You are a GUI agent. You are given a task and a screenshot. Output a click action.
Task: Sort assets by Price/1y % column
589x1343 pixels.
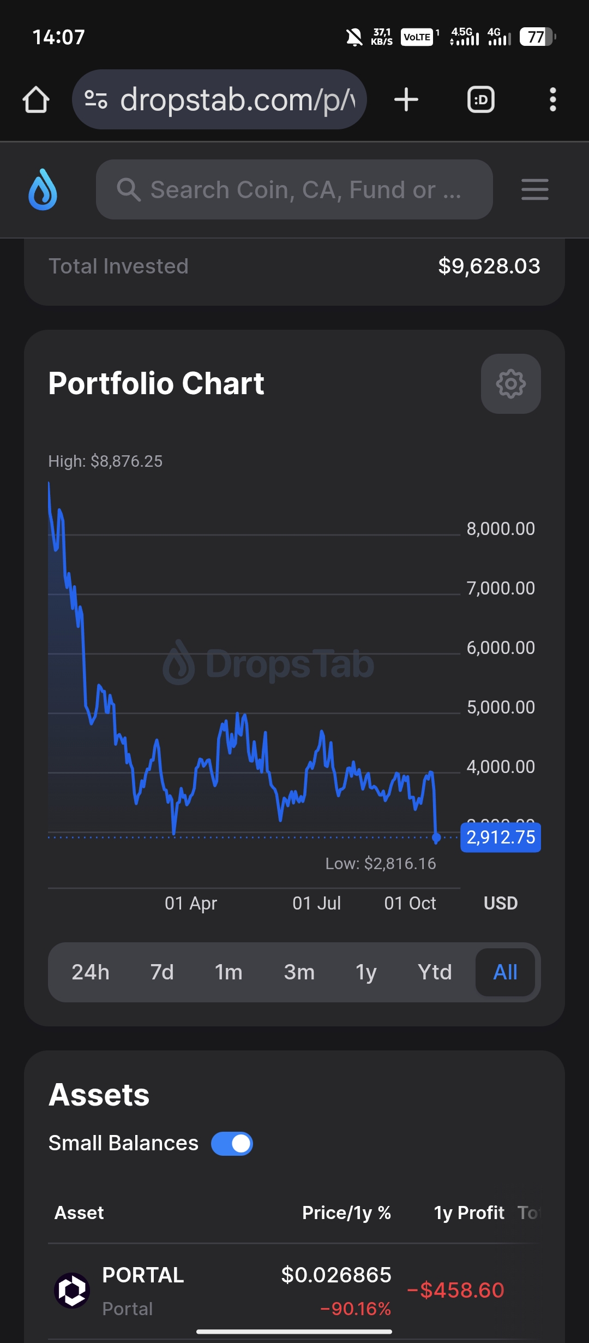346,1213
